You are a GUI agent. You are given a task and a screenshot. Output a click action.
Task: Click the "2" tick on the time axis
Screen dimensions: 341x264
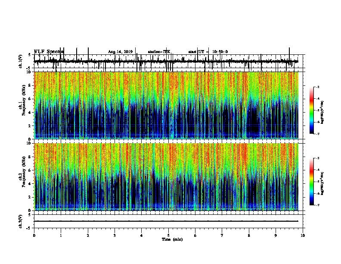(88, 236)
